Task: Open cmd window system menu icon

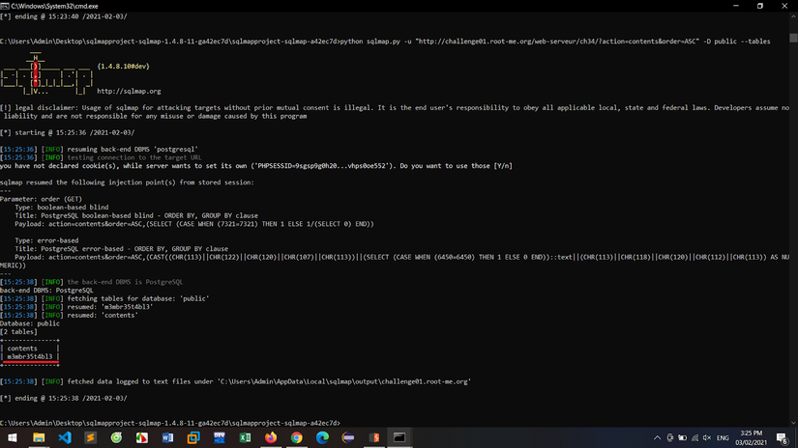Action: click(5, 6)
